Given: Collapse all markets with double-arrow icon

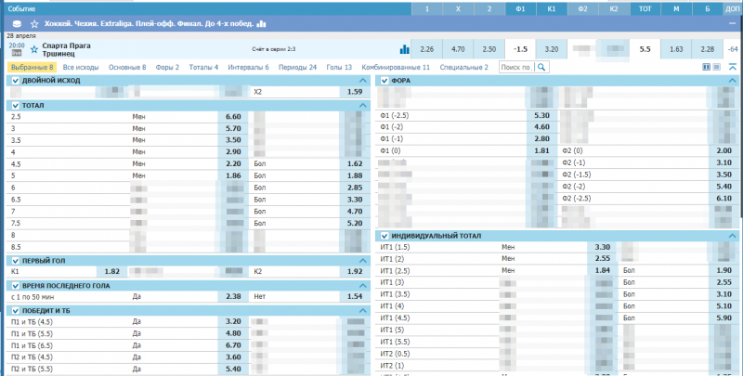Looking at the screenshot, I should [x=733, y=67].
